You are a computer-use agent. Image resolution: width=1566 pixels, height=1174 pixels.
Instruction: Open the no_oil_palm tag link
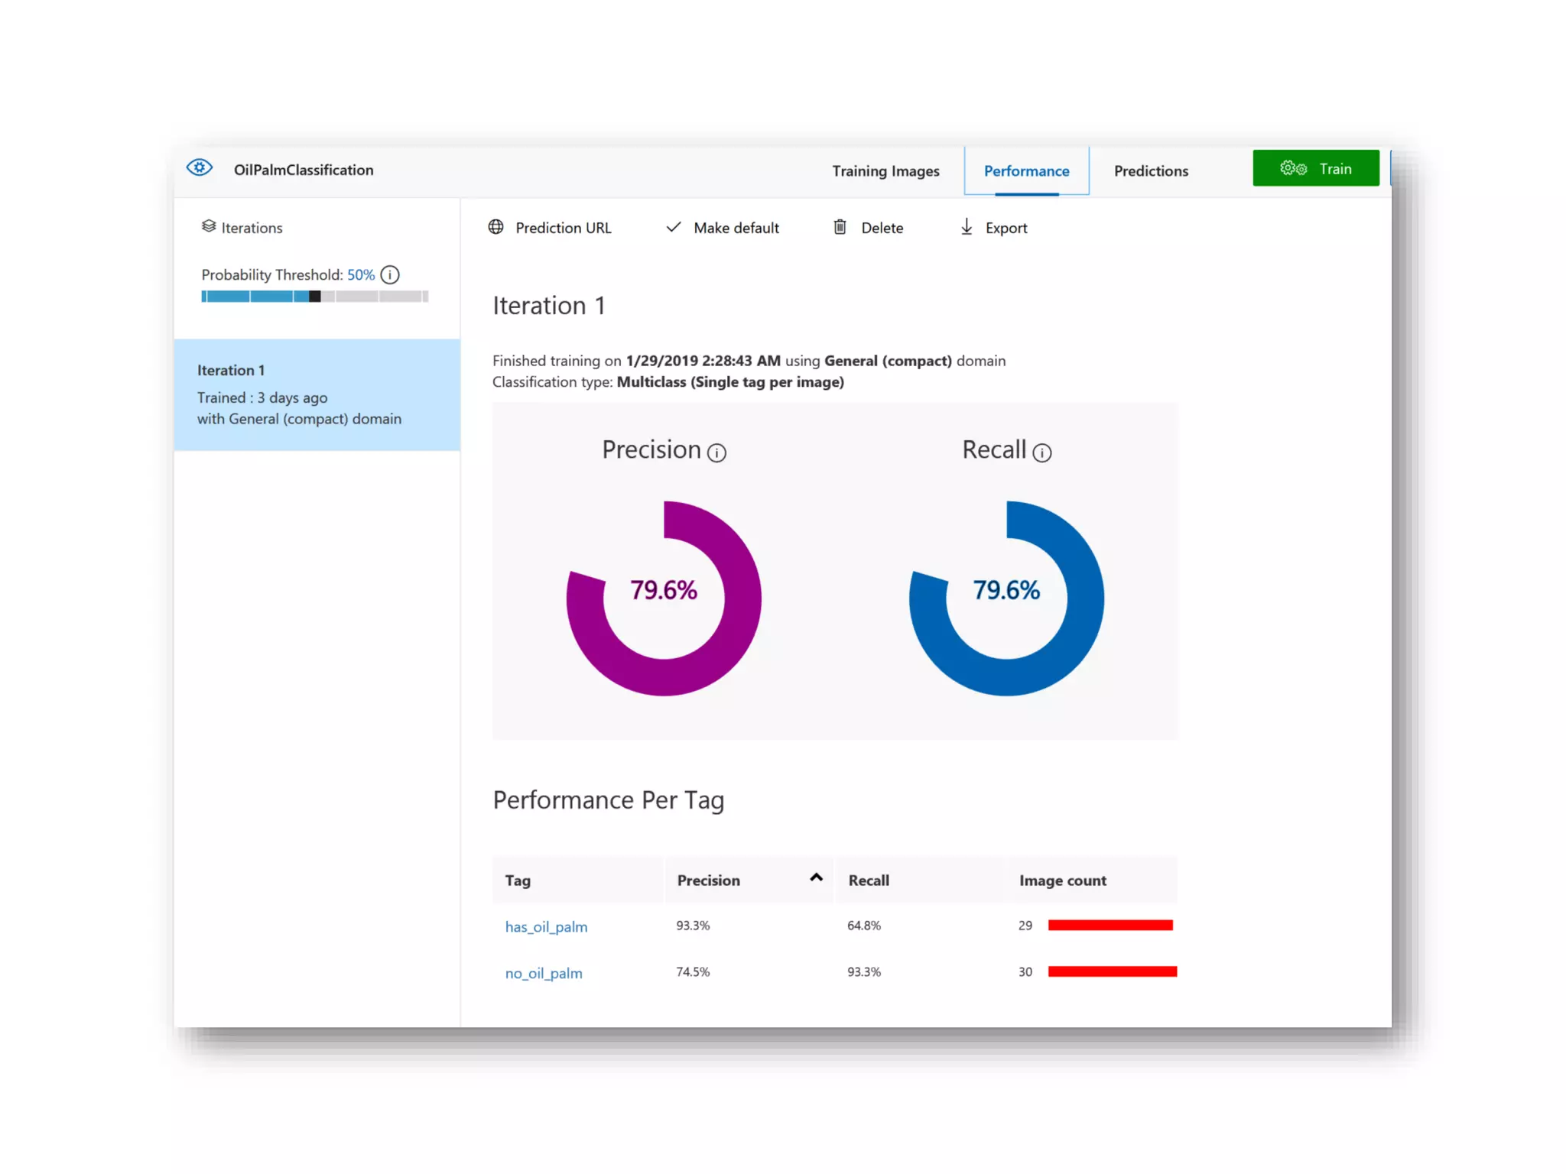(x=544, y=974)
